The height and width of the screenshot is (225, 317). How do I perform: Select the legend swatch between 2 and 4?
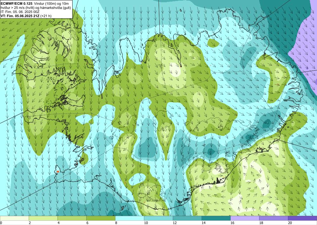(x=43, y=218)
